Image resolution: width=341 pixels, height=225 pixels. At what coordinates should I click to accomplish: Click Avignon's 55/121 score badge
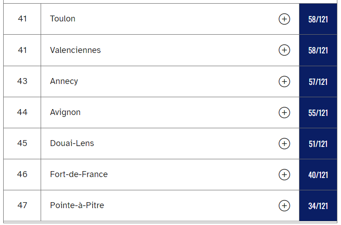coord(318,113)
